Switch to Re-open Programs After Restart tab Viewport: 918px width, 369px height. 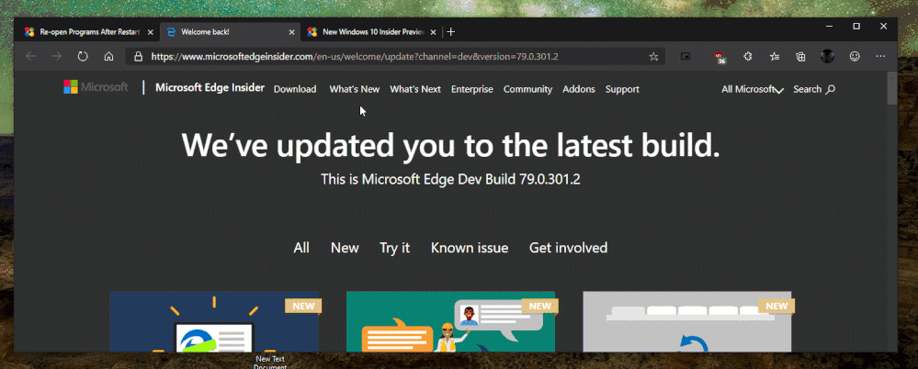tap(88, 32)
